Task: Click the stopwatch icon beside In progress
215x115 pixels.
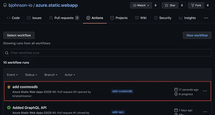Action: (176, 94)
